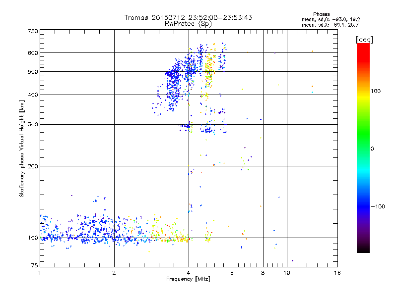Viewport: 397px width, 297px height.
Task: Click the y-axis label "75"
Action: [x=35, y=265]
